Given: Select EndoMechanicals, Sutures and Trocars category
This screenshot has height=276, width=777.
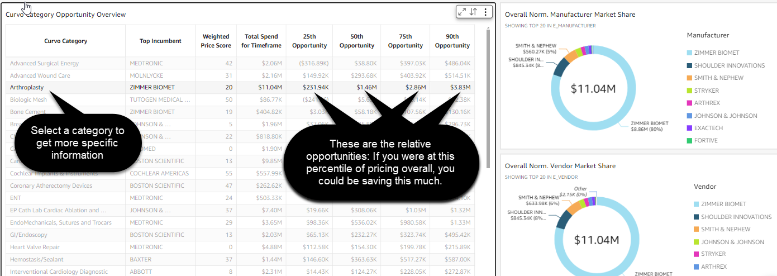Looking at the screenshot, I should pyautogui.click(x=61, y=222).
